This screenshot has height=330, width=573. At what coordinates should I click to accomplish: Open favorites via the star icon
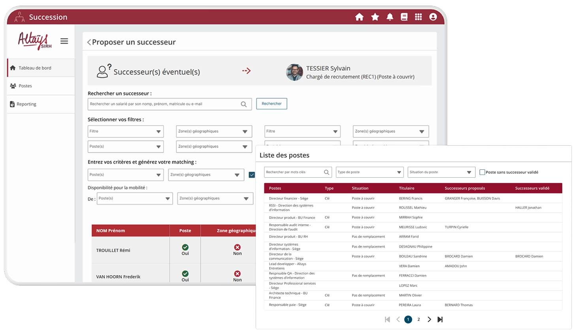click(375, 17)
